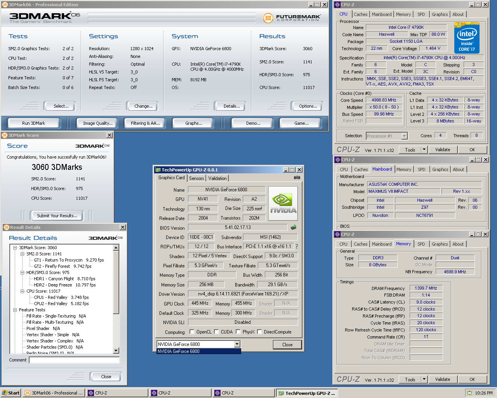Collapse the CPU Score: 11017 node
The width and height of the screenshot is (497, 398).
coord(23,291)
